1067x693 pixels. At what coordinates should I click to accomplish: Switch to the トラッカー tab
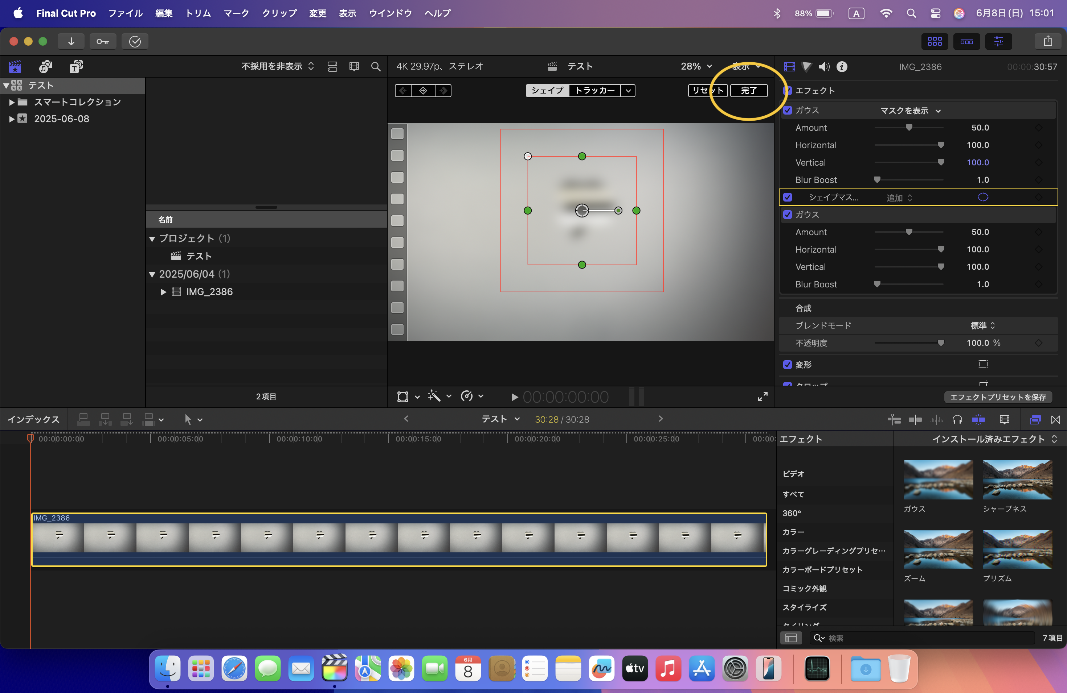pos(594,90)
